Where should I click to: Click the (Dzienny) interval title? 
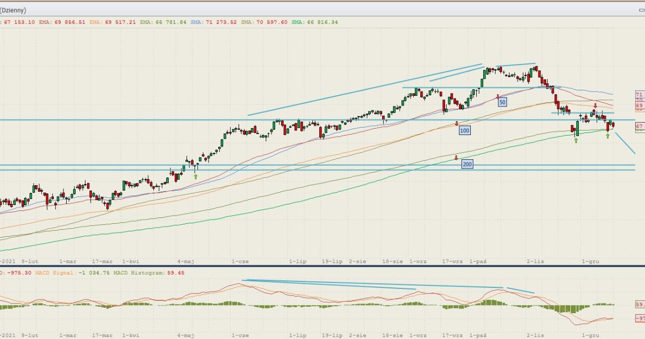tap(13, 10)
